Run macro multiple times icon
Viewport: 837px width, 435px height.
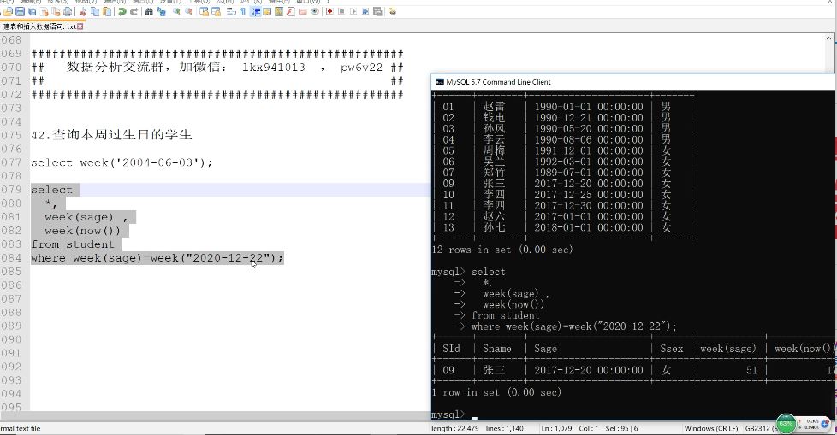(x=365, y=11)
